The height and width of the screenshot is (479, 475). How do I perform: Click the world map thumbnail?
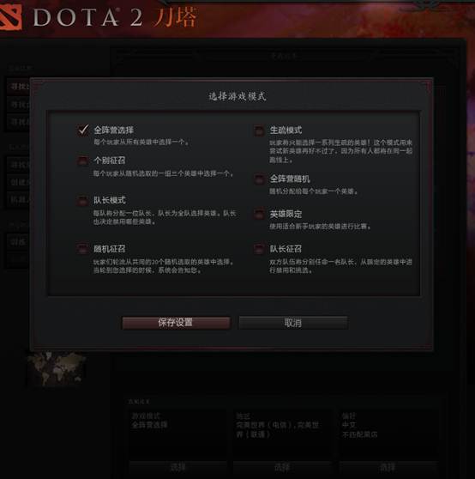(x=56, y=368)
